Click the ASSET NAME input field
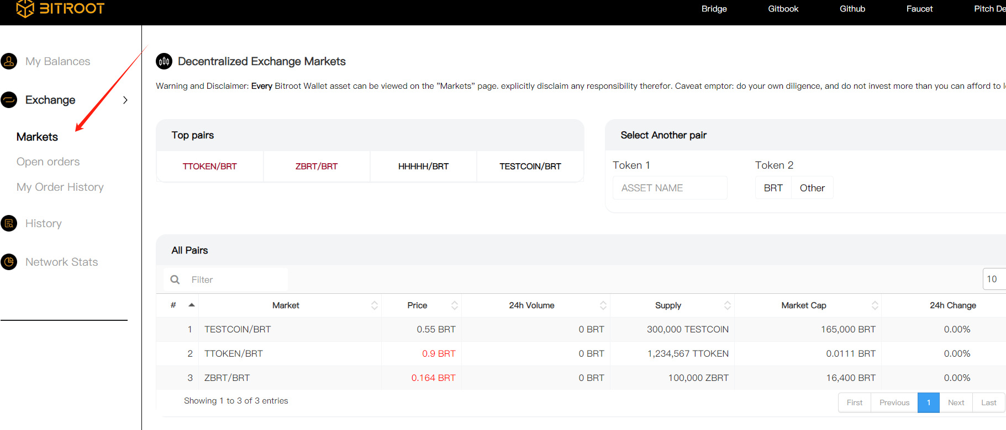This screenshot has height=430, width=1006. pyautogui.click(x=670, y=188)
